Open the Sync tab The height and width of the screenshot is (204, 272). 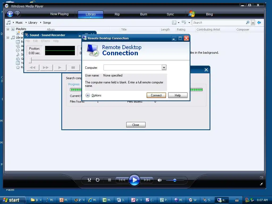coord(170,14)
